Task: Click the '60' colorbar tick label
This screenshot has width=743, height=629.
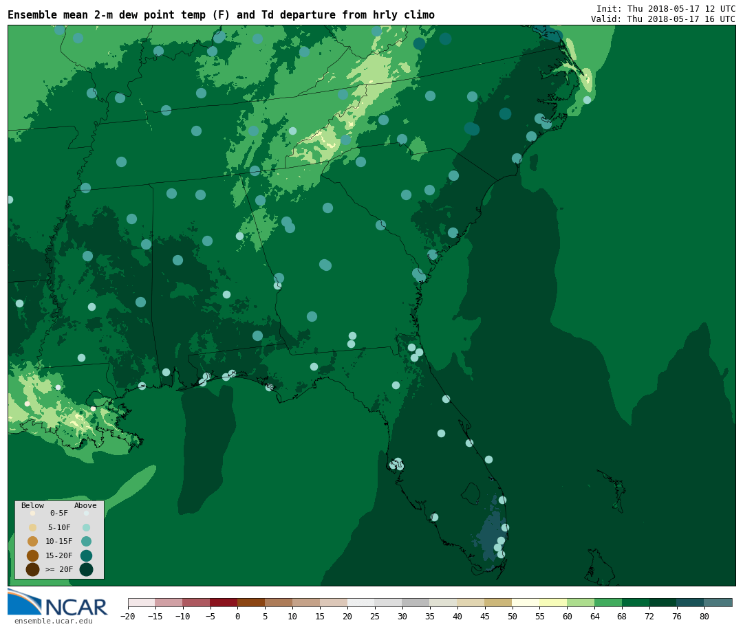Action: (567, 616)
